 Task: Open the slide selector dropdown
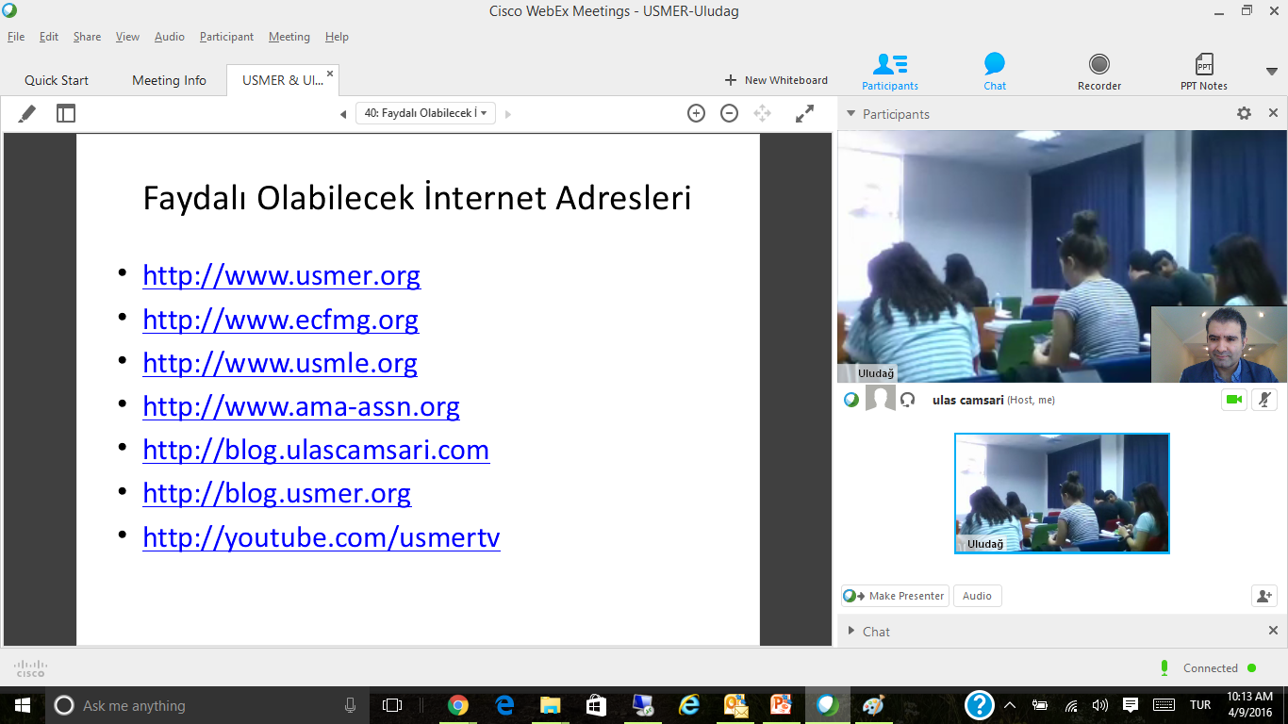click(425, 113)
